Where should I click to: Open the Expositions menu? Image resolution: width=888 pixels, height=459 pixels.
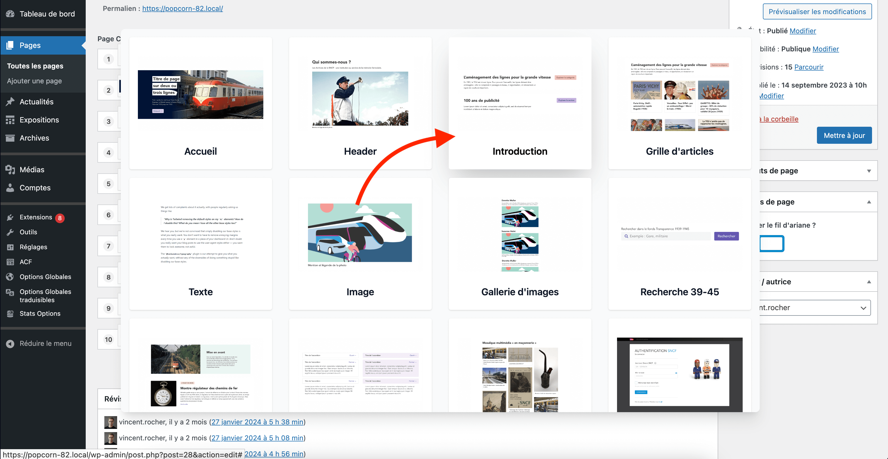[39, 120]
